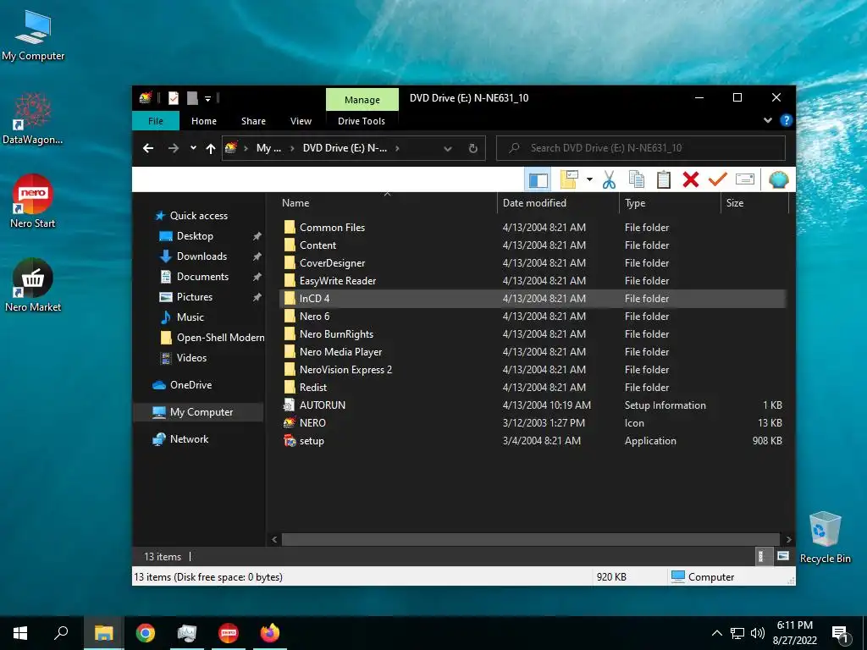
Task: Sort by Type column header
Action: point(670,203)
